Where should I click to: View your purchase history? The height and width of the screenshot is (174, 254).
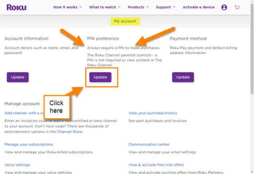point(153,113)
